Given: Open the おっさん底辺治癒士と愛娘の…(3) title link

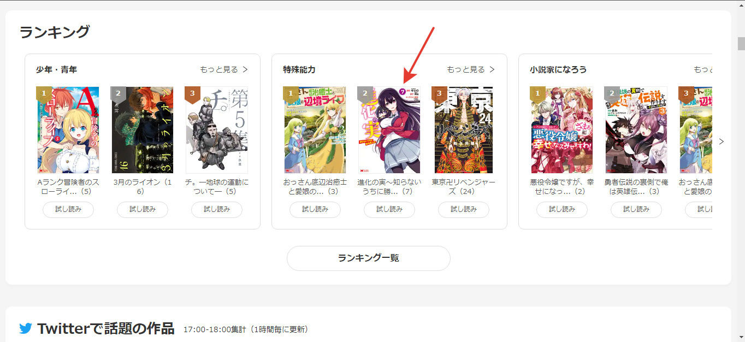Looking at the screenshot, I should (x=315, y=187).
